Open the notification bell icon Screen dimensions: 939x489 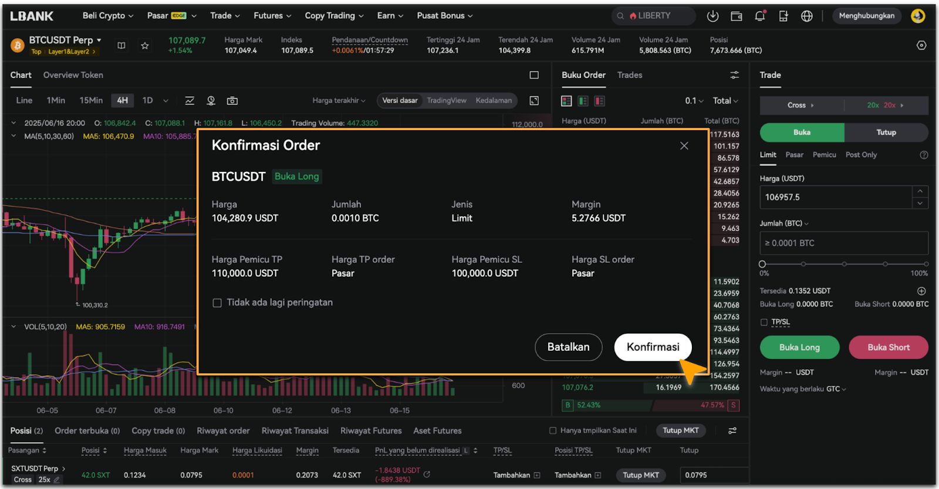[759, 16]
